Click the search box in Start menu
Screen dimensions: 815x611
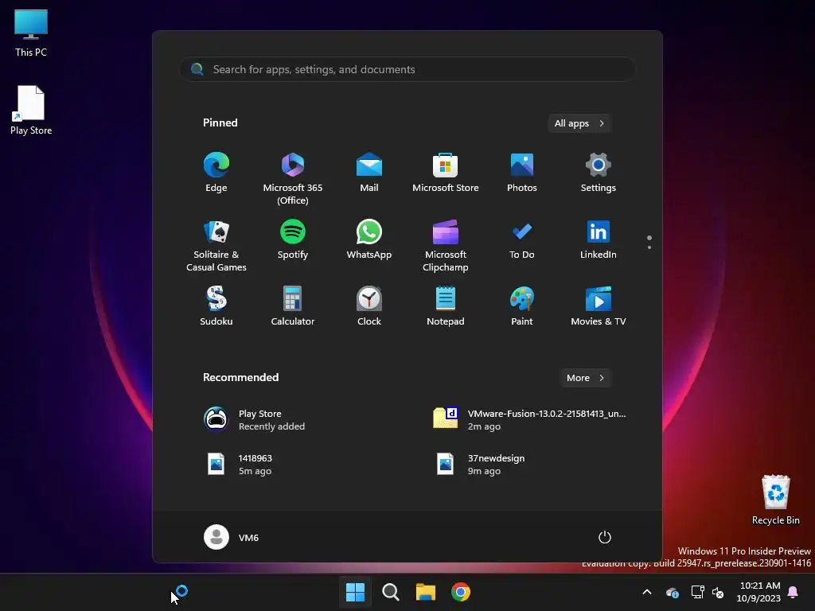click(407, 69)
